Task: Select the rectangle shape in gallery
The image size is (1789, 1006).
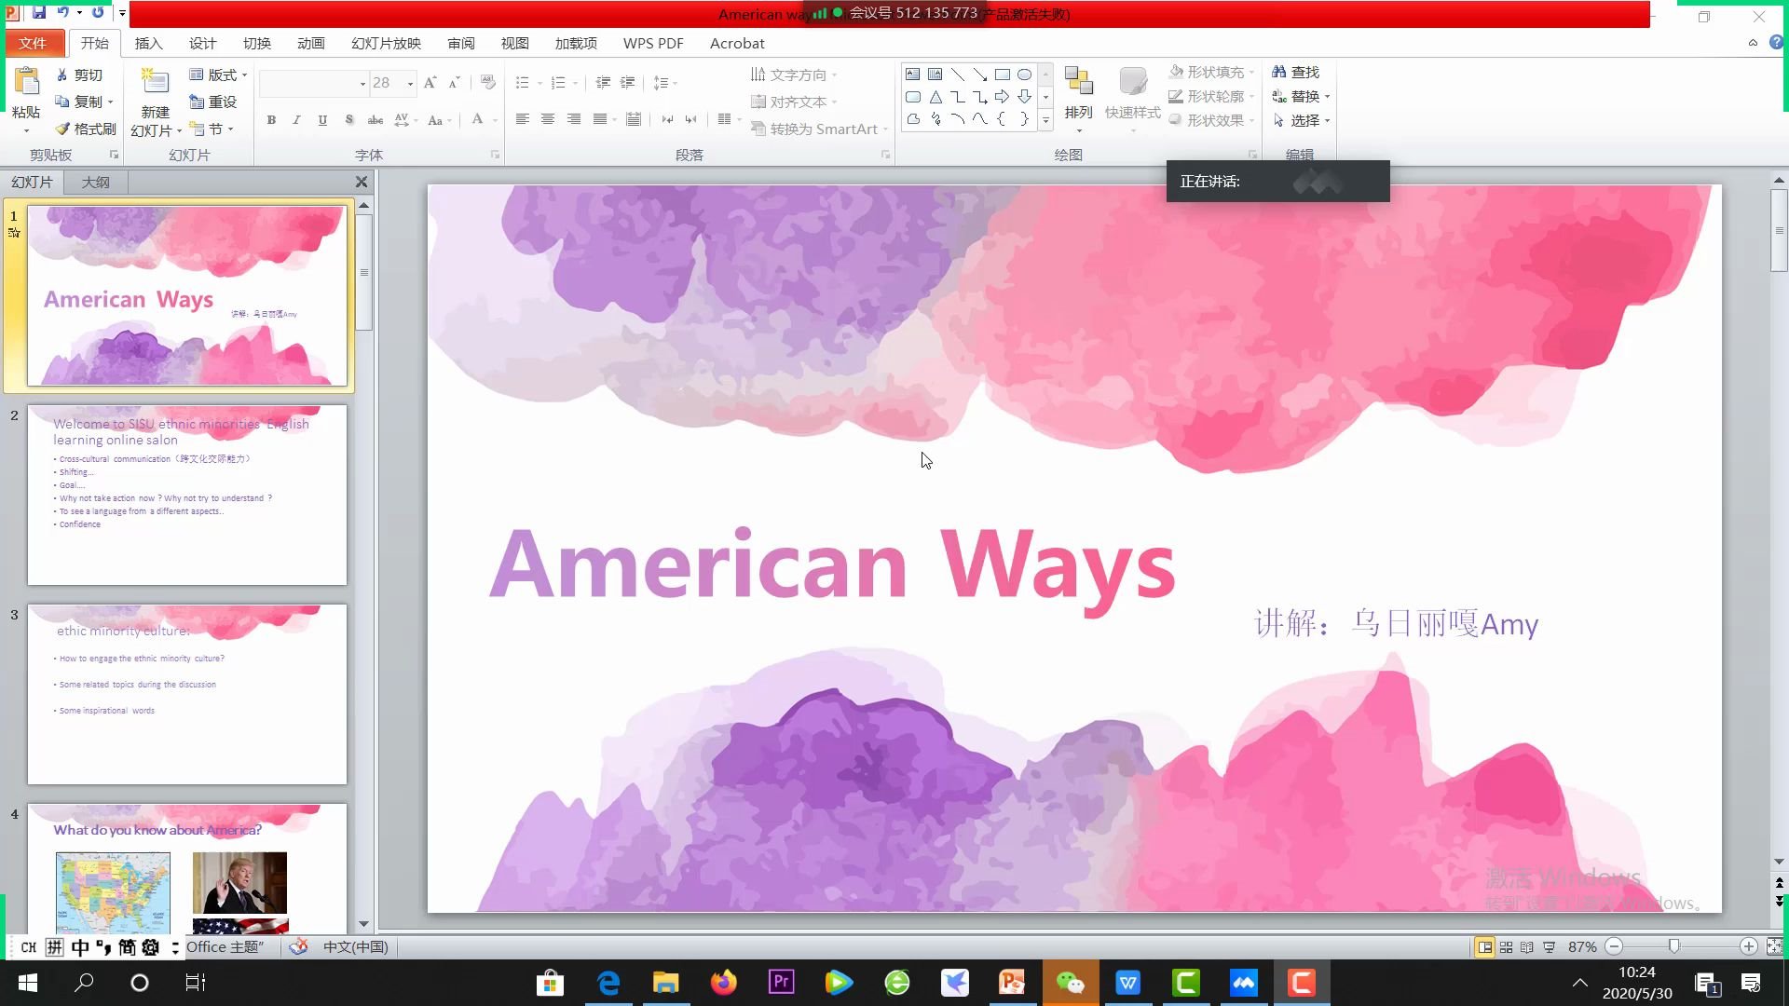Action: point(1002,75)
